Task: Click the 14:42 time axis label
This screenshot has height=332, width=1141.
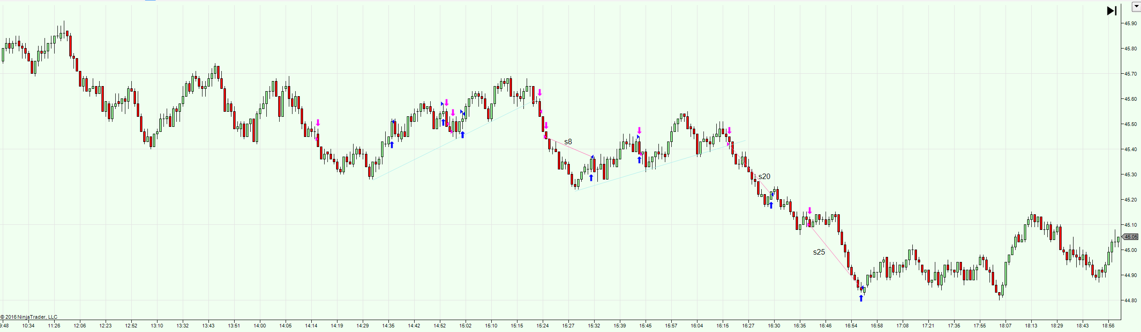Action: pos(414,326)
